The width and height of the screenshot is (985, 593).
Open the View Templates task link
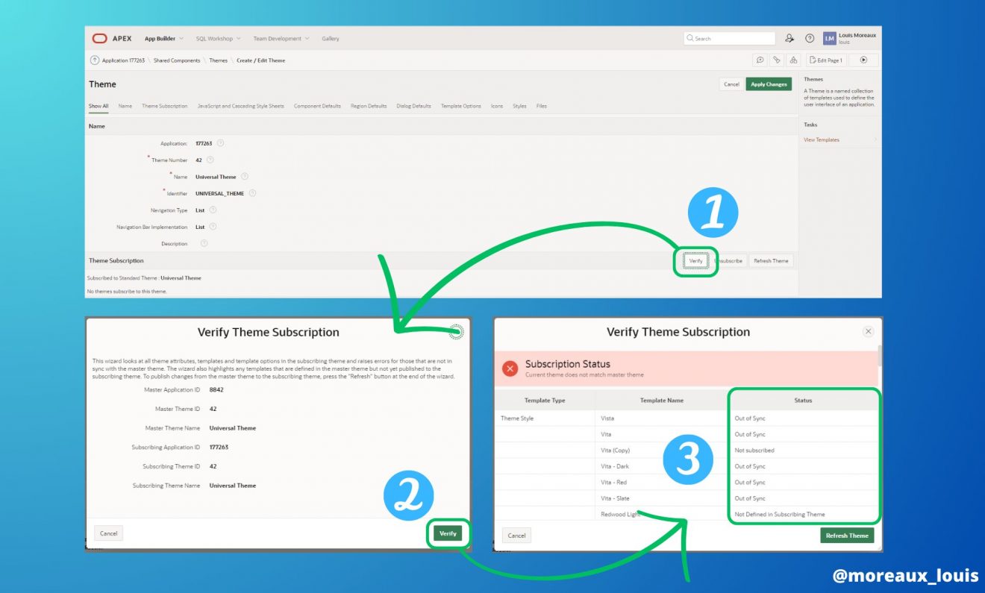(821, 139)
